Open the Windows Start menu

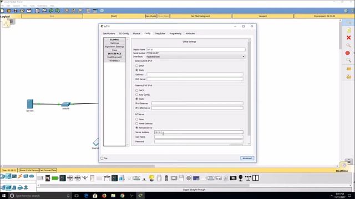pyautogui.click(x=4, y=196)
